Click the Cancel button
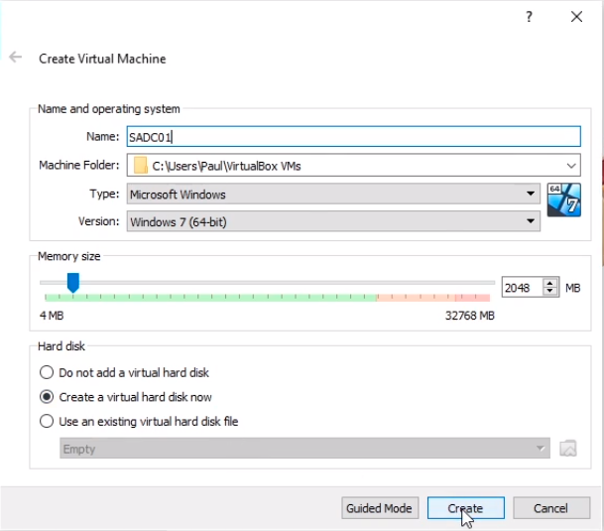Screen dimensions: 604x531 (551, 508)
